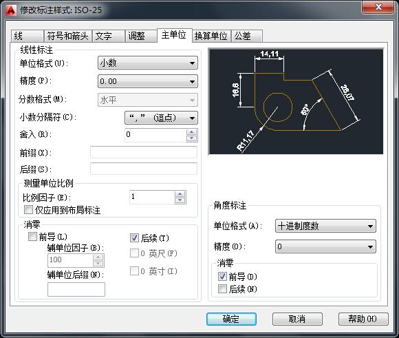
Task: Enable 仅应用到布局标注 checkbox
Action: (x=28, y=210)
